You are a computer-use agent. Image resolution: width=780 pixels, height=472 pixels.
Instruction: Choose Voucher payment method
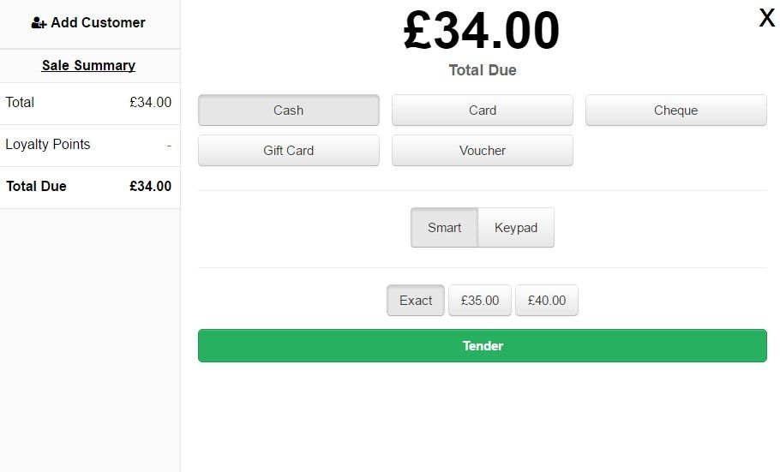click(x=483, y=150)
